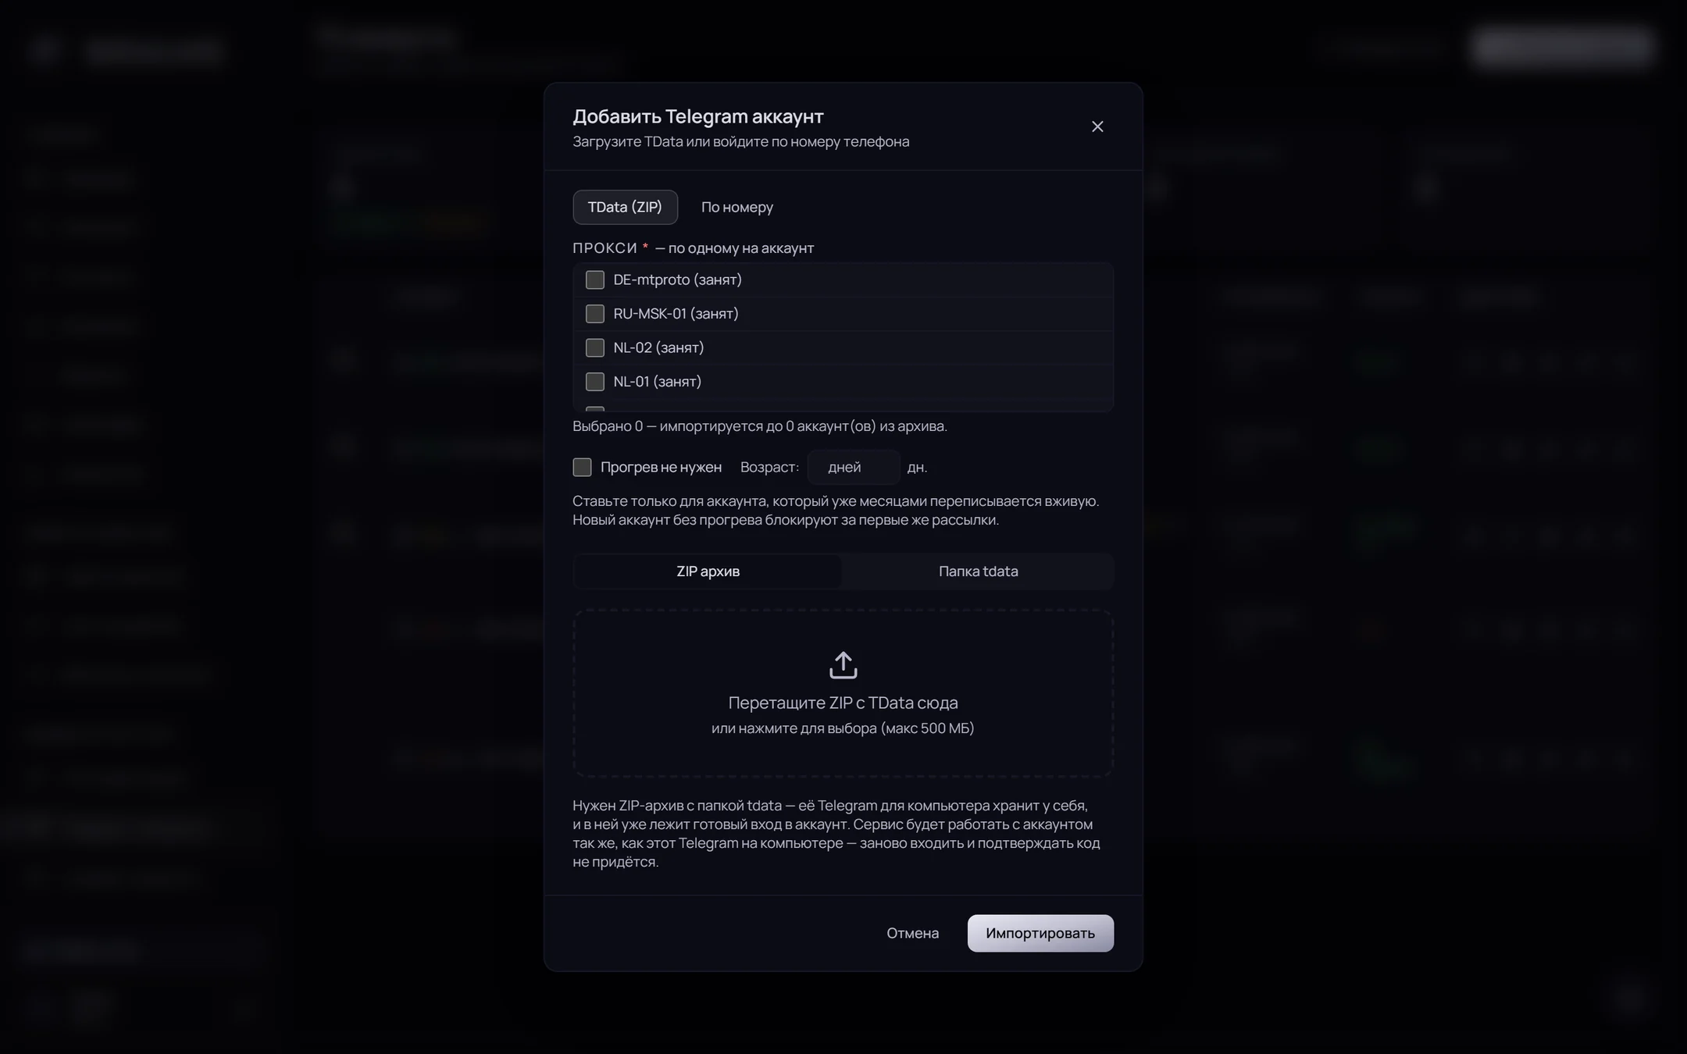This screenshot has height=1054, width=1687.
Task: Check the NL-02 proxy checkbox
Action: (595, 347)
